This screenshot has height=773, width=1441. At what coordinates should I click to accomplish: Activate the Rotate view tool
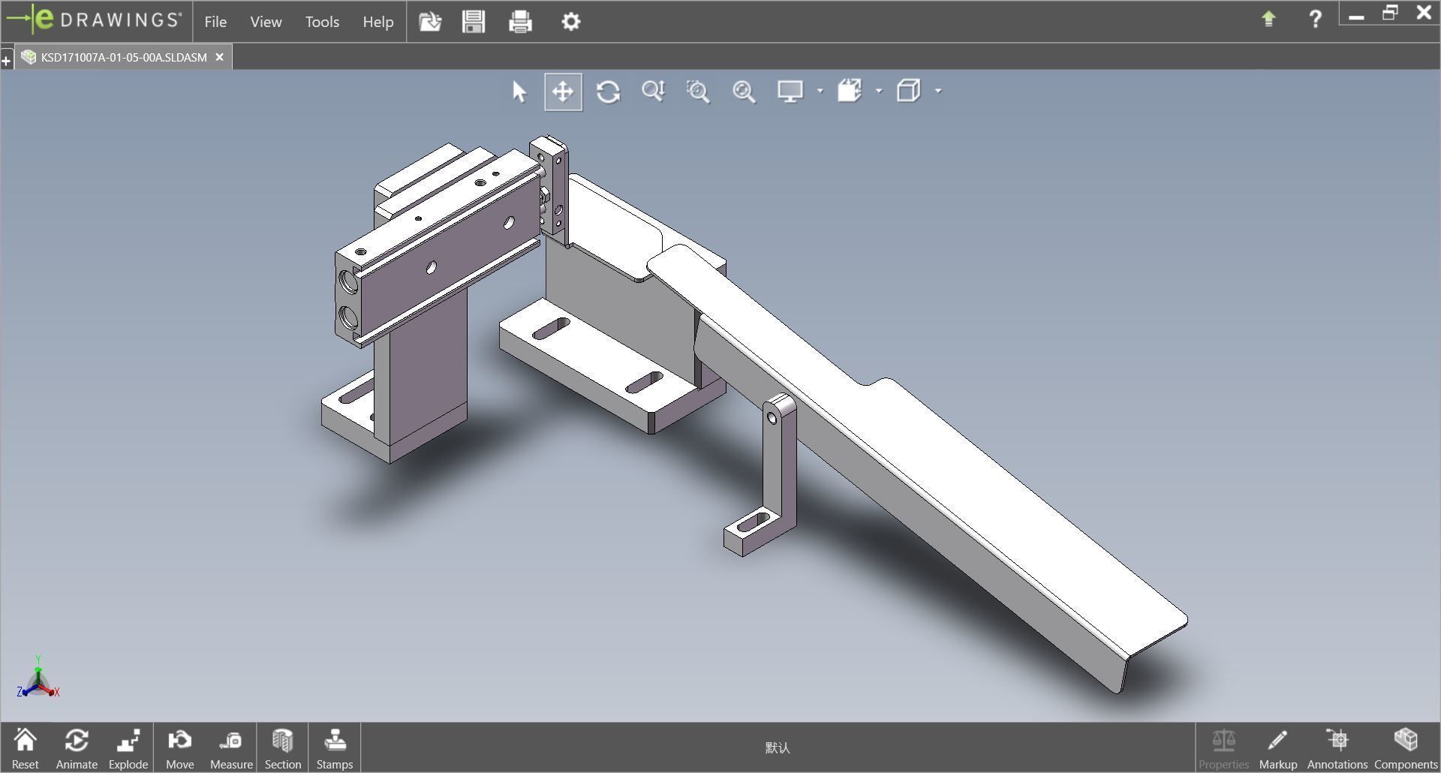(608, 92)
